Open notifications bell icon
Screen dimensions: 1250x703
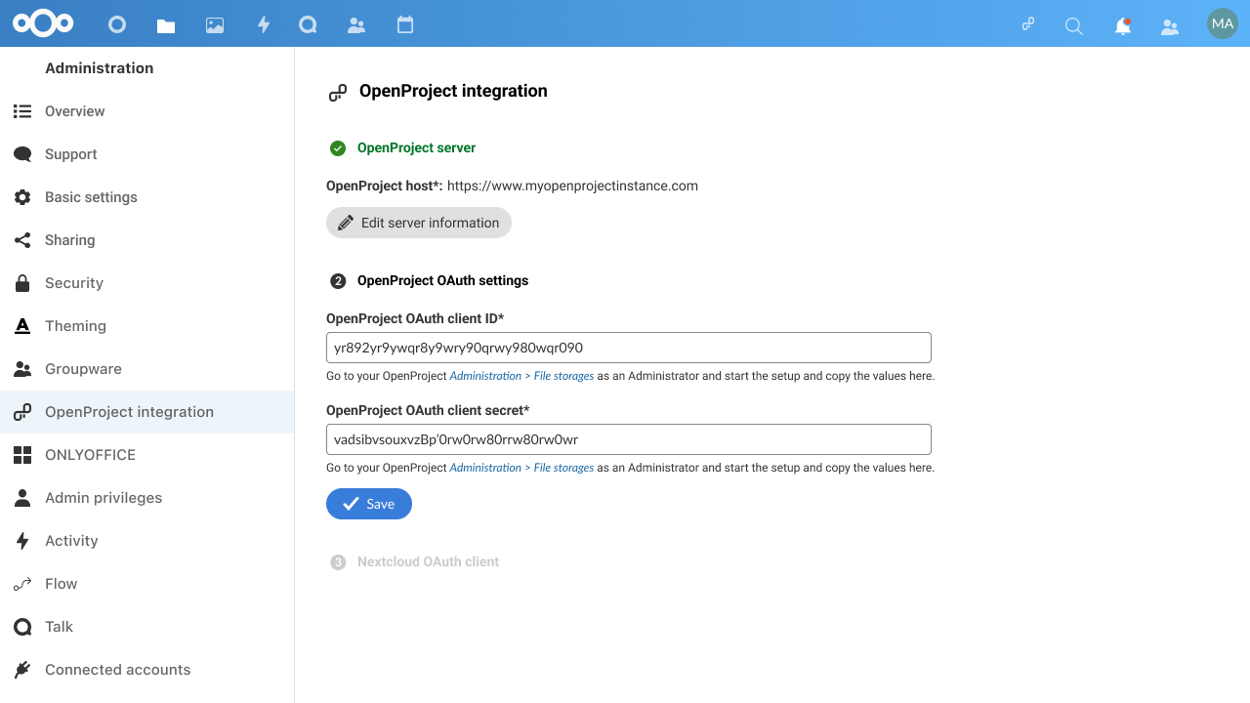point(1123,26)
